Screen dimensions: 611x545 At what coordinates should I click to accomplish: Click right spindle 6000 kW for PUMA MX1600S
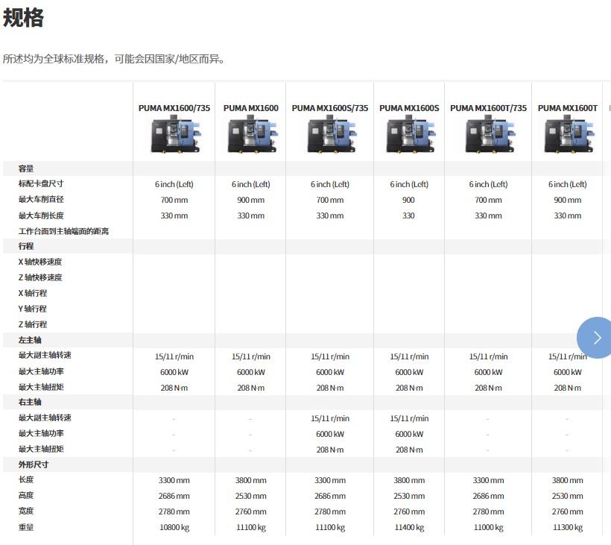point(409,434)
